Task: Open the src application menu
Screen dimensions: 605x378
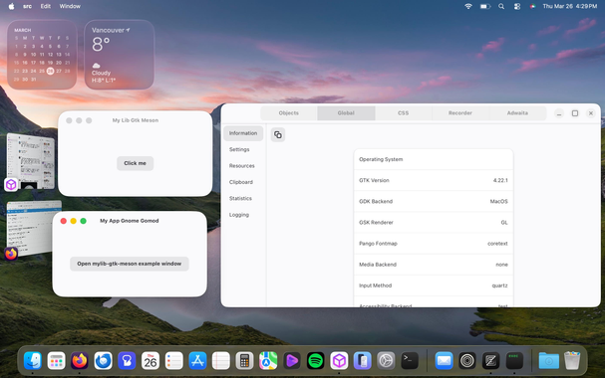Action: point(27,6)
